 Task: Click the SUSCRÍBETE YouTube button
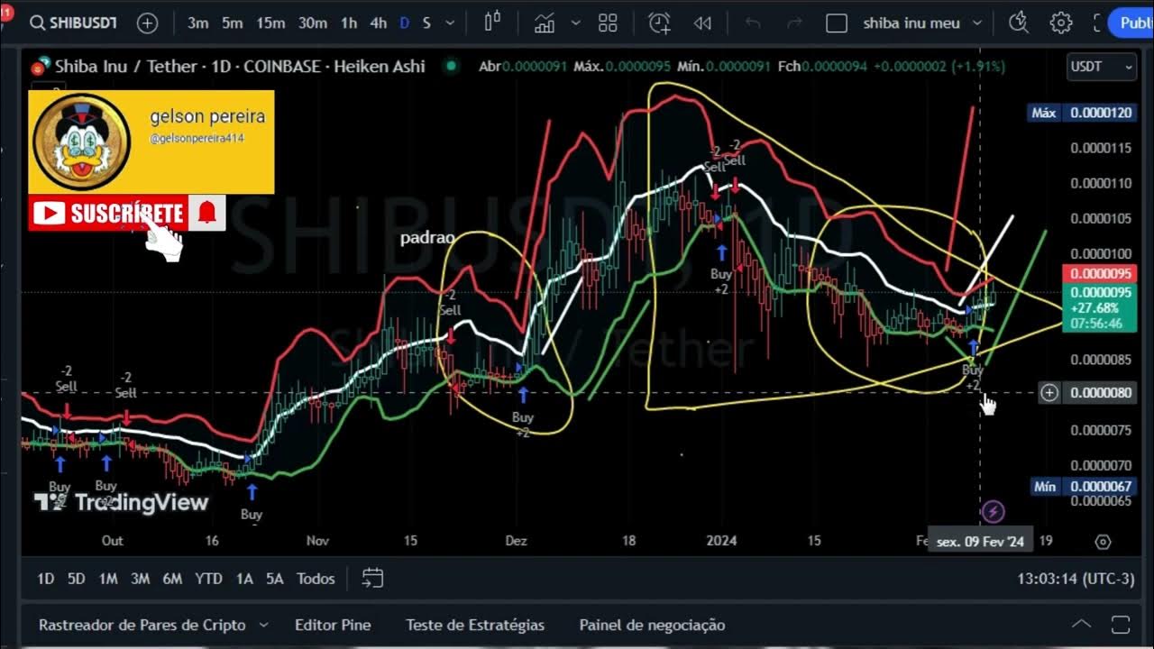pos(107,213)
